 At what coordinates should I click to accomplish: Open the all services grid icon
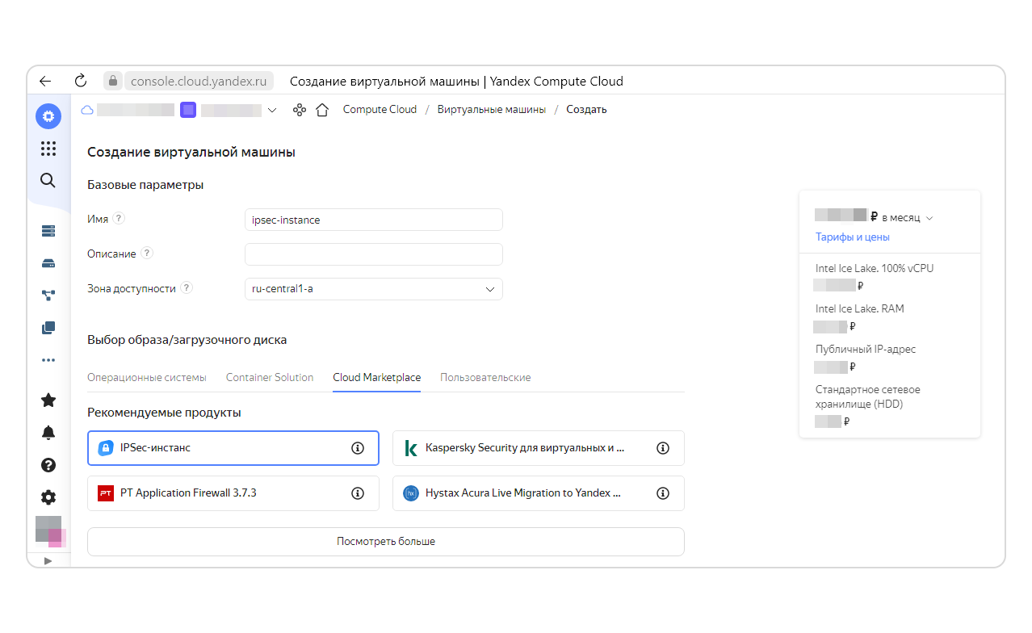point(48,148)
